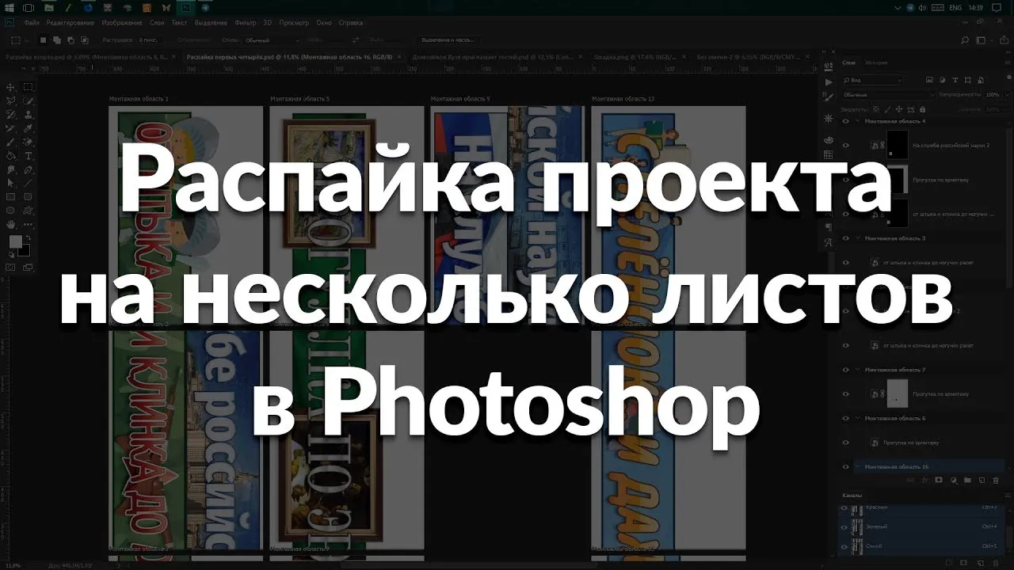Hide the Монтажная область 7 artboard
This screenshot has width=1014, height=570.
845,370
